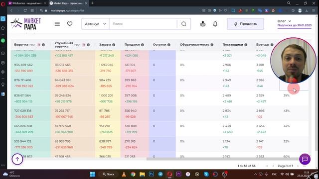This screenshot has width=319, height=179.
Task: Show info tooltip for Остатки column
Action: tap(169, 45)
